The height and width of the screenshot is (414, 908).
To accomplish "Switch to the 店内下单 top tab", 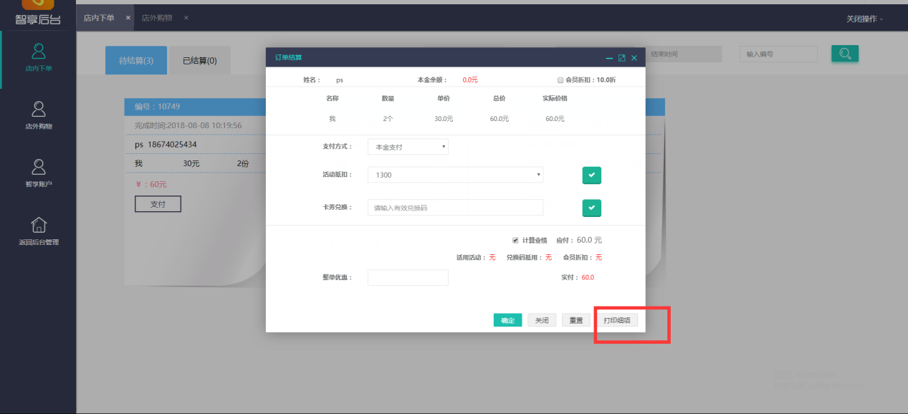I will [x=99, y=18].
